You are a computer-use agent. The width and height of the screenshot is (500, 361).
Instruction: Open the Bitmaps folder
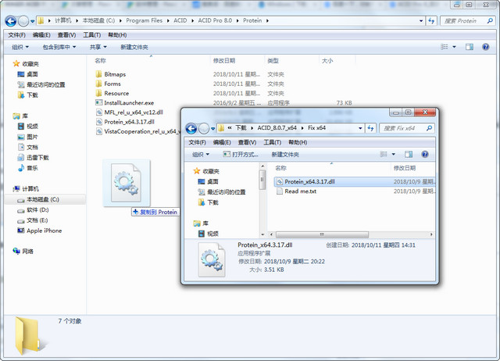115,74
